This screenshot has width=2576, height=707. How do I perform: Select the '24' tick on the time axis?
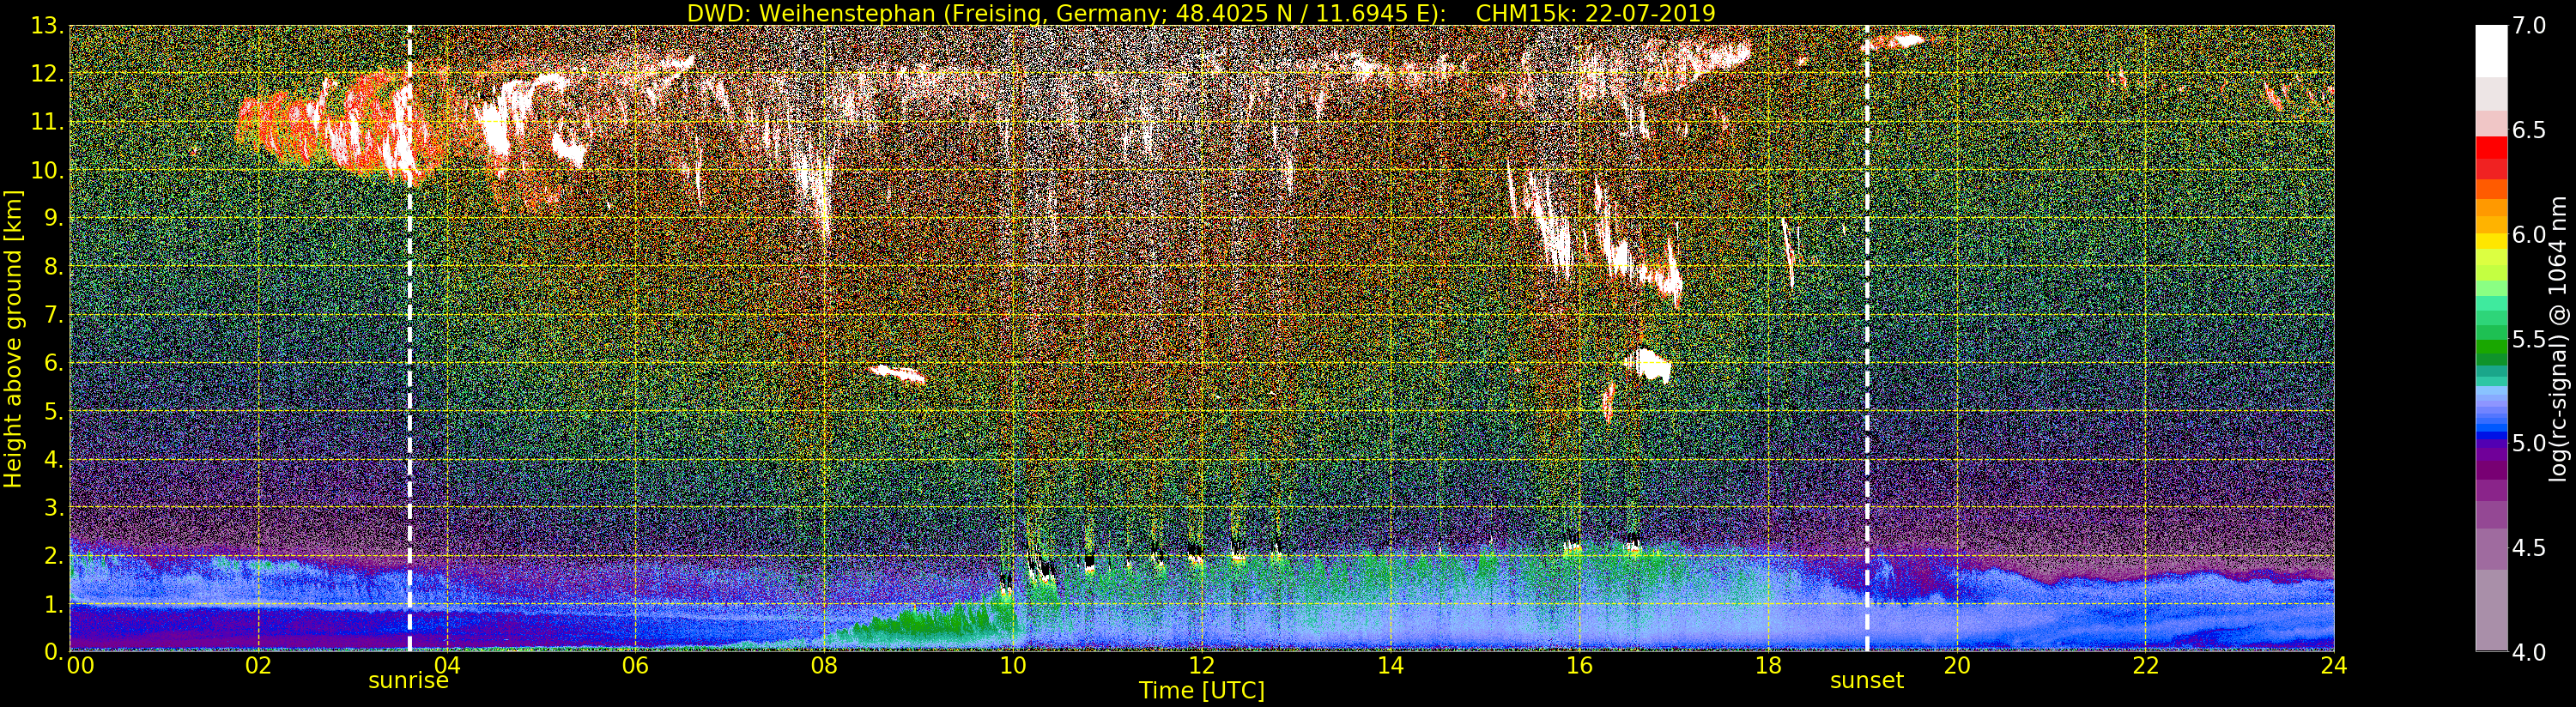click(2334, 665)
